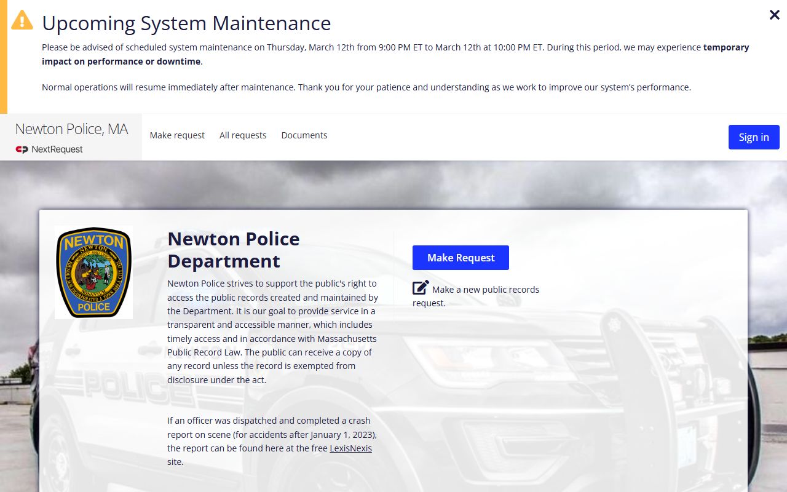Click the bold 'temporary impact on performance' text
787x492 pixels.
coord(395,54)
